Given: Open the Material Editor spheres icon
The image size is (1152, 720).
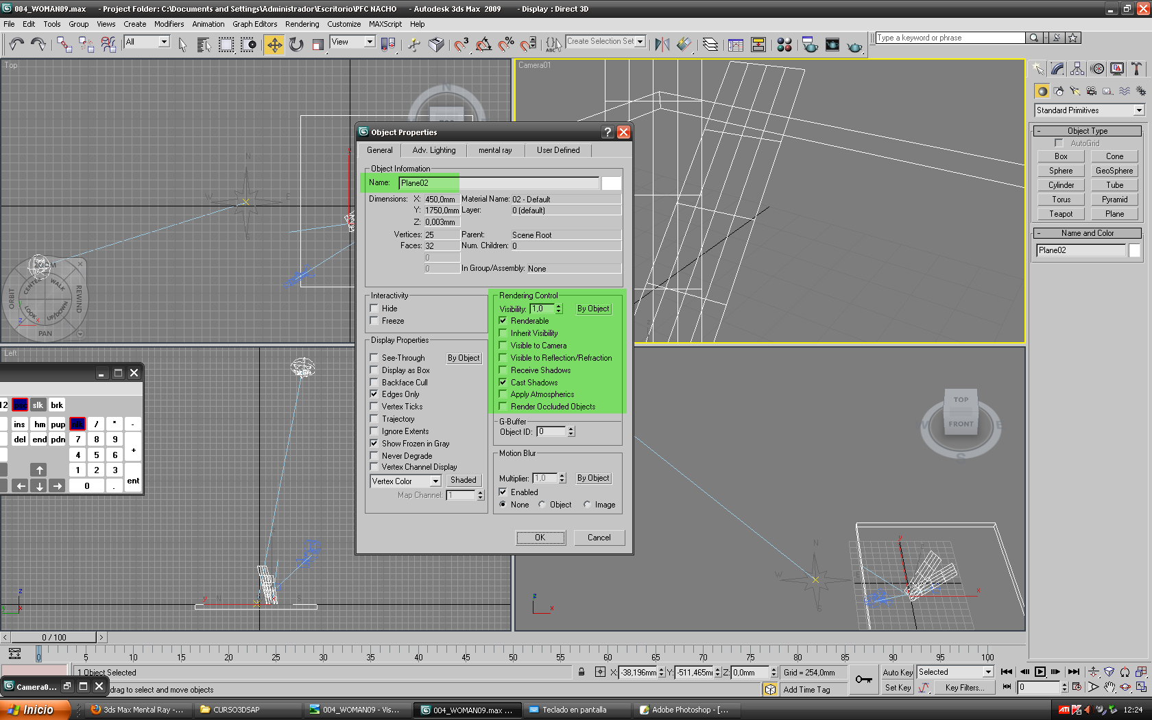Looking at the screenshot, I should 784,45.
